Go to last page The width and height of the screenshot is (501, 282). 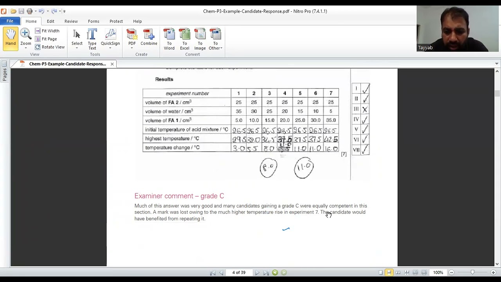[266, 273]
